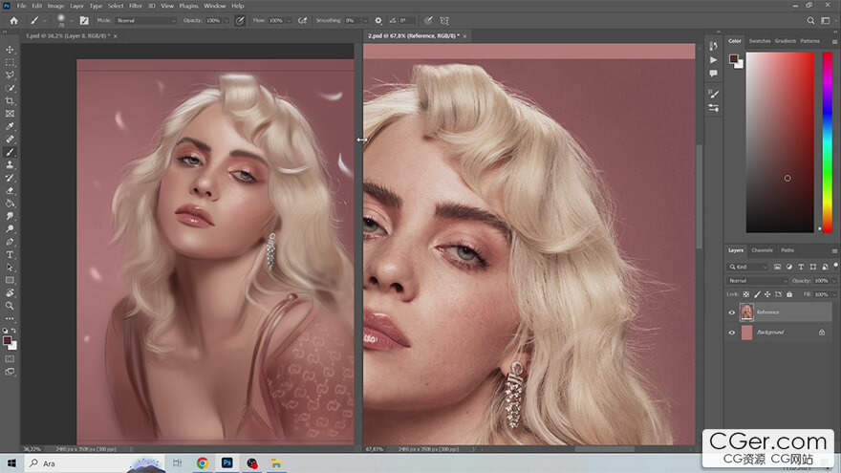Screen dimensions: 841x473
Task: Select the Rectangle shape tool
Action: [x=10, y=280]
